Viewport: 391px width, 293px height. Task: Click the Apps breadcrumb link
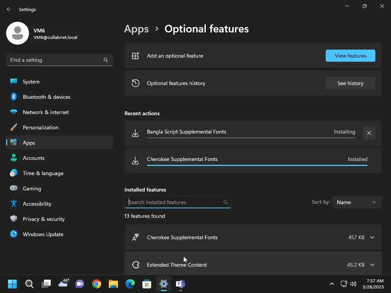pos(136,29)
